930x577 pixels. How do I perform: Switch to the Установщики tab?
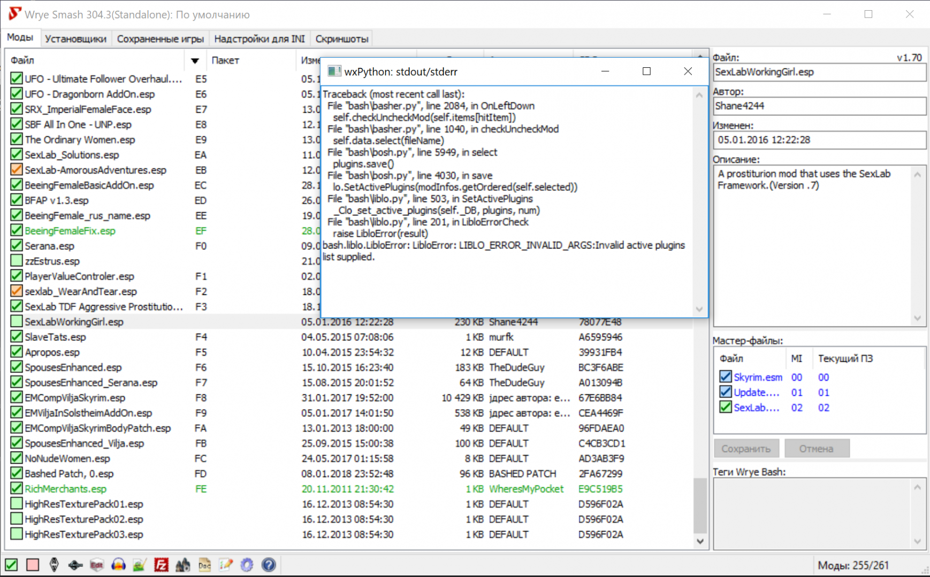pyautogui.click(x=75, y=38)
